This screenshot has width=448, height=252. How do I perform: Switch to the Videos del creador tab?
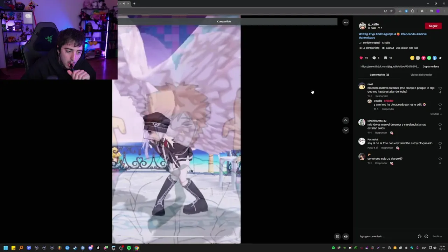coord(421,75)
